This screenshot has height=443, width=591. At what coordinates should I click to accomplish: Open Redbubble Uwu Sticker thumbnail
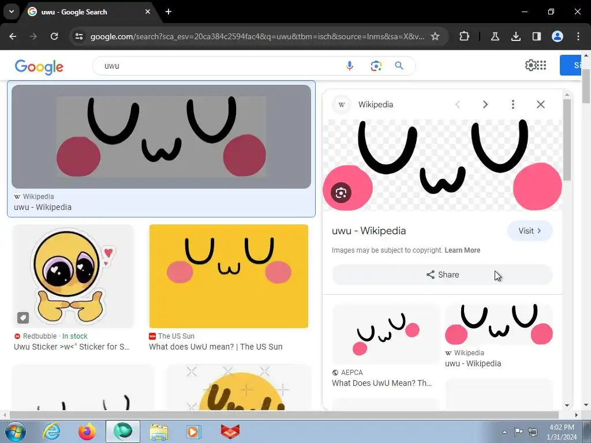click(x=73, y=276)
